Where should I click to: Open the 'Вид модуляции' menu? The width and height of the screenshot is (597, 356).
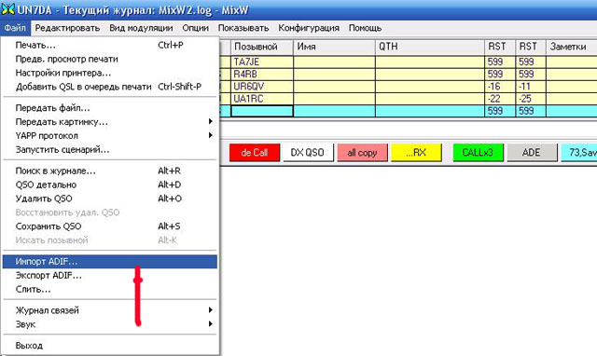(x=141, y=28)
